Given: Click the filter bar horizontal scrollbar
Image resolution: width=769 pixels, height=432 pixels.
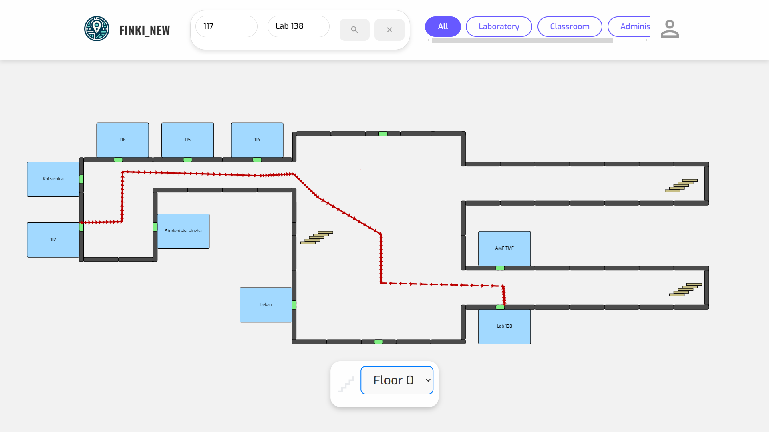Looking at the screenshot, I should pyautogui.click(x=521, y=40).
